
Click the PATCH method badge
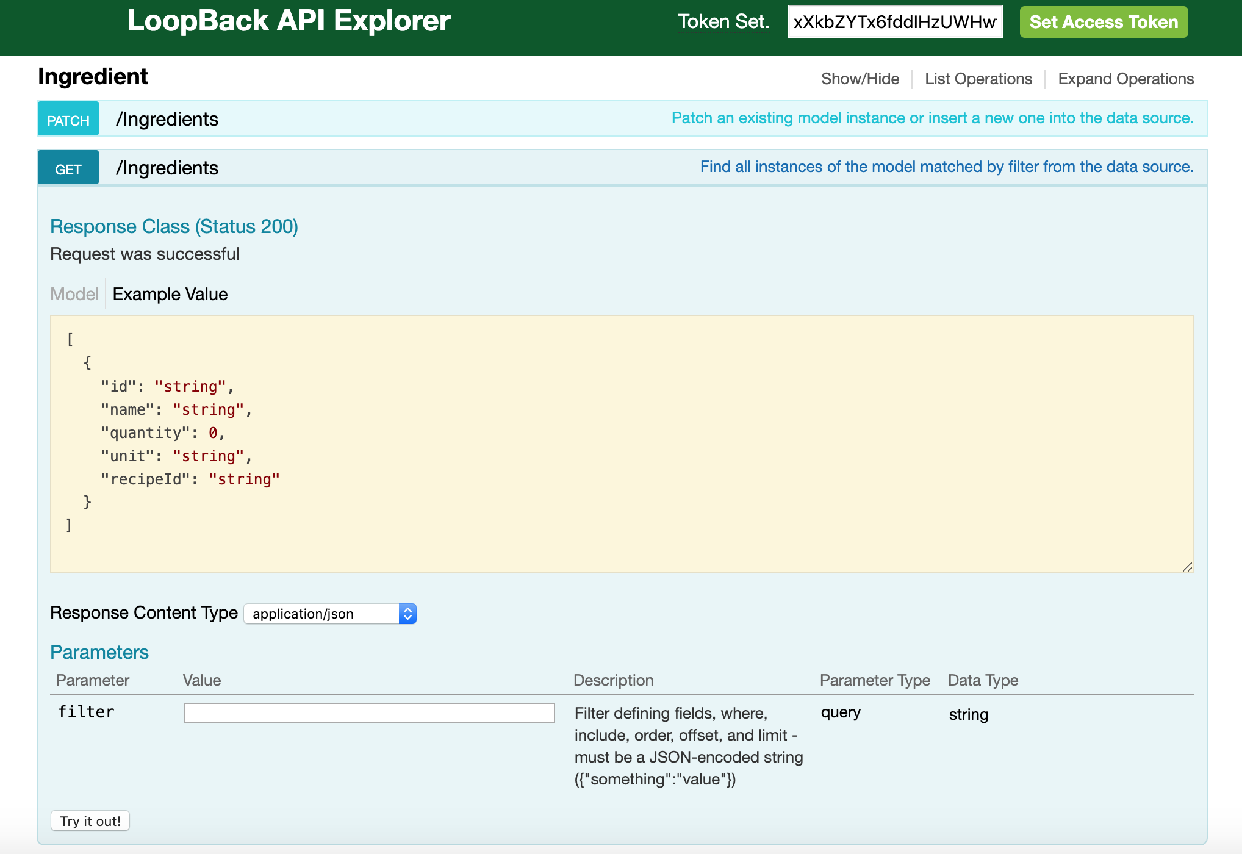point(68,119)
